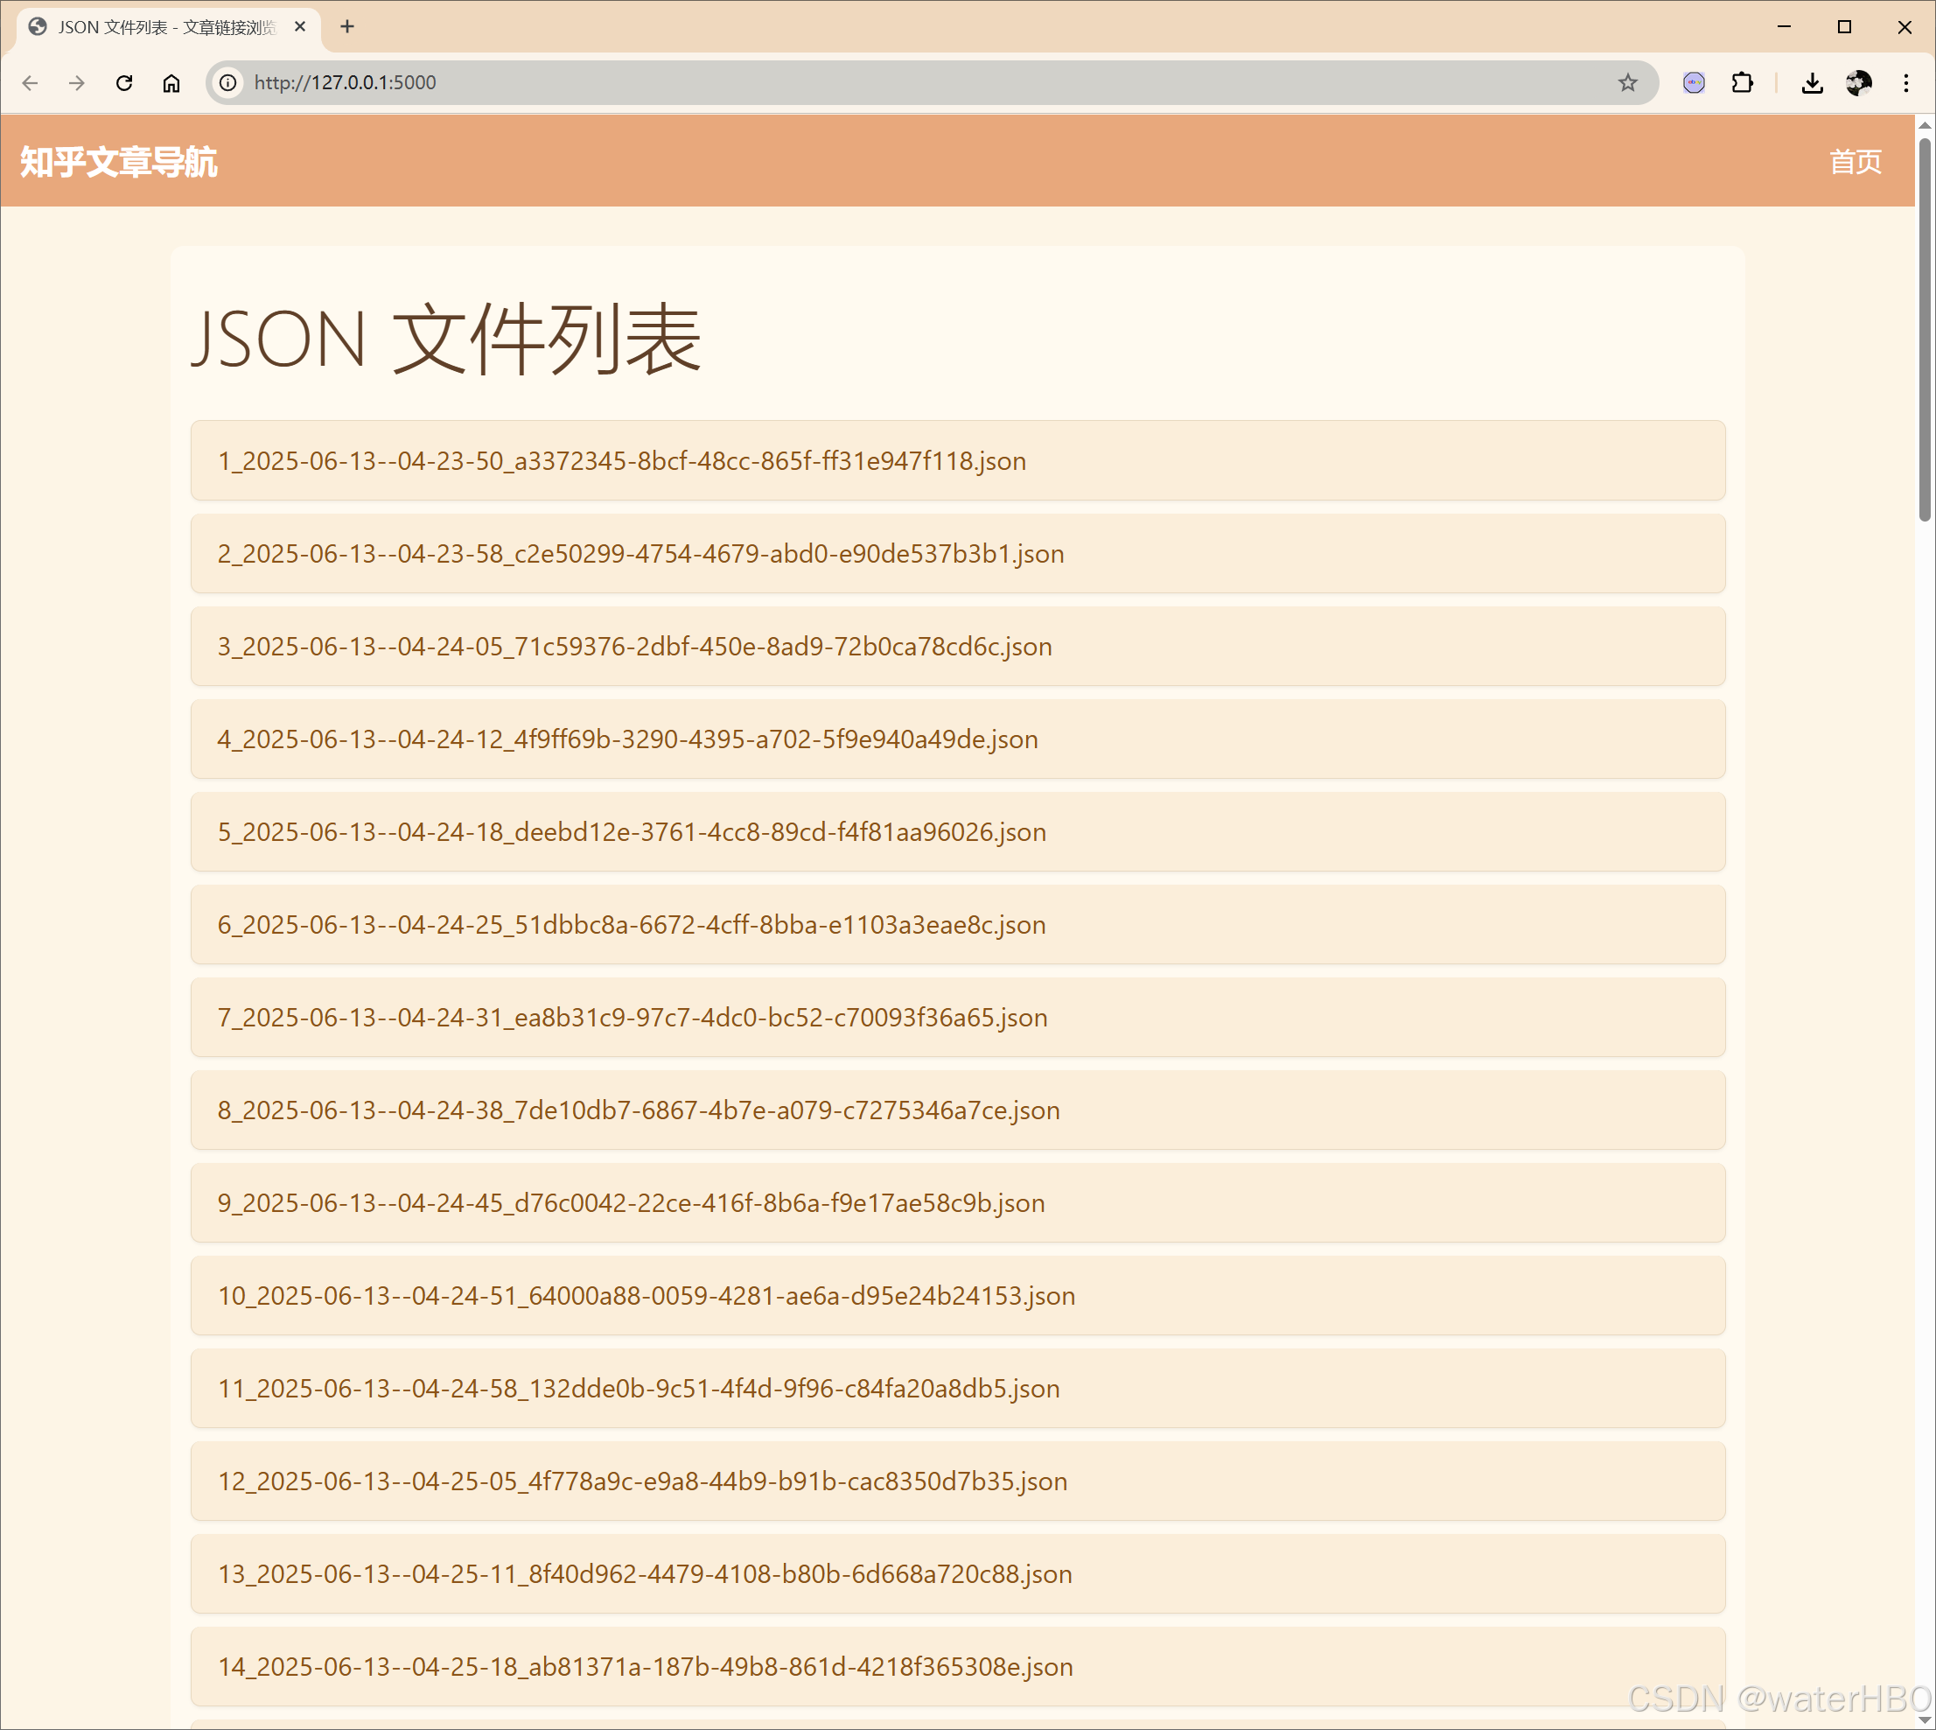
Task: Open the browser downloads icon
Action: [1812, 83]
